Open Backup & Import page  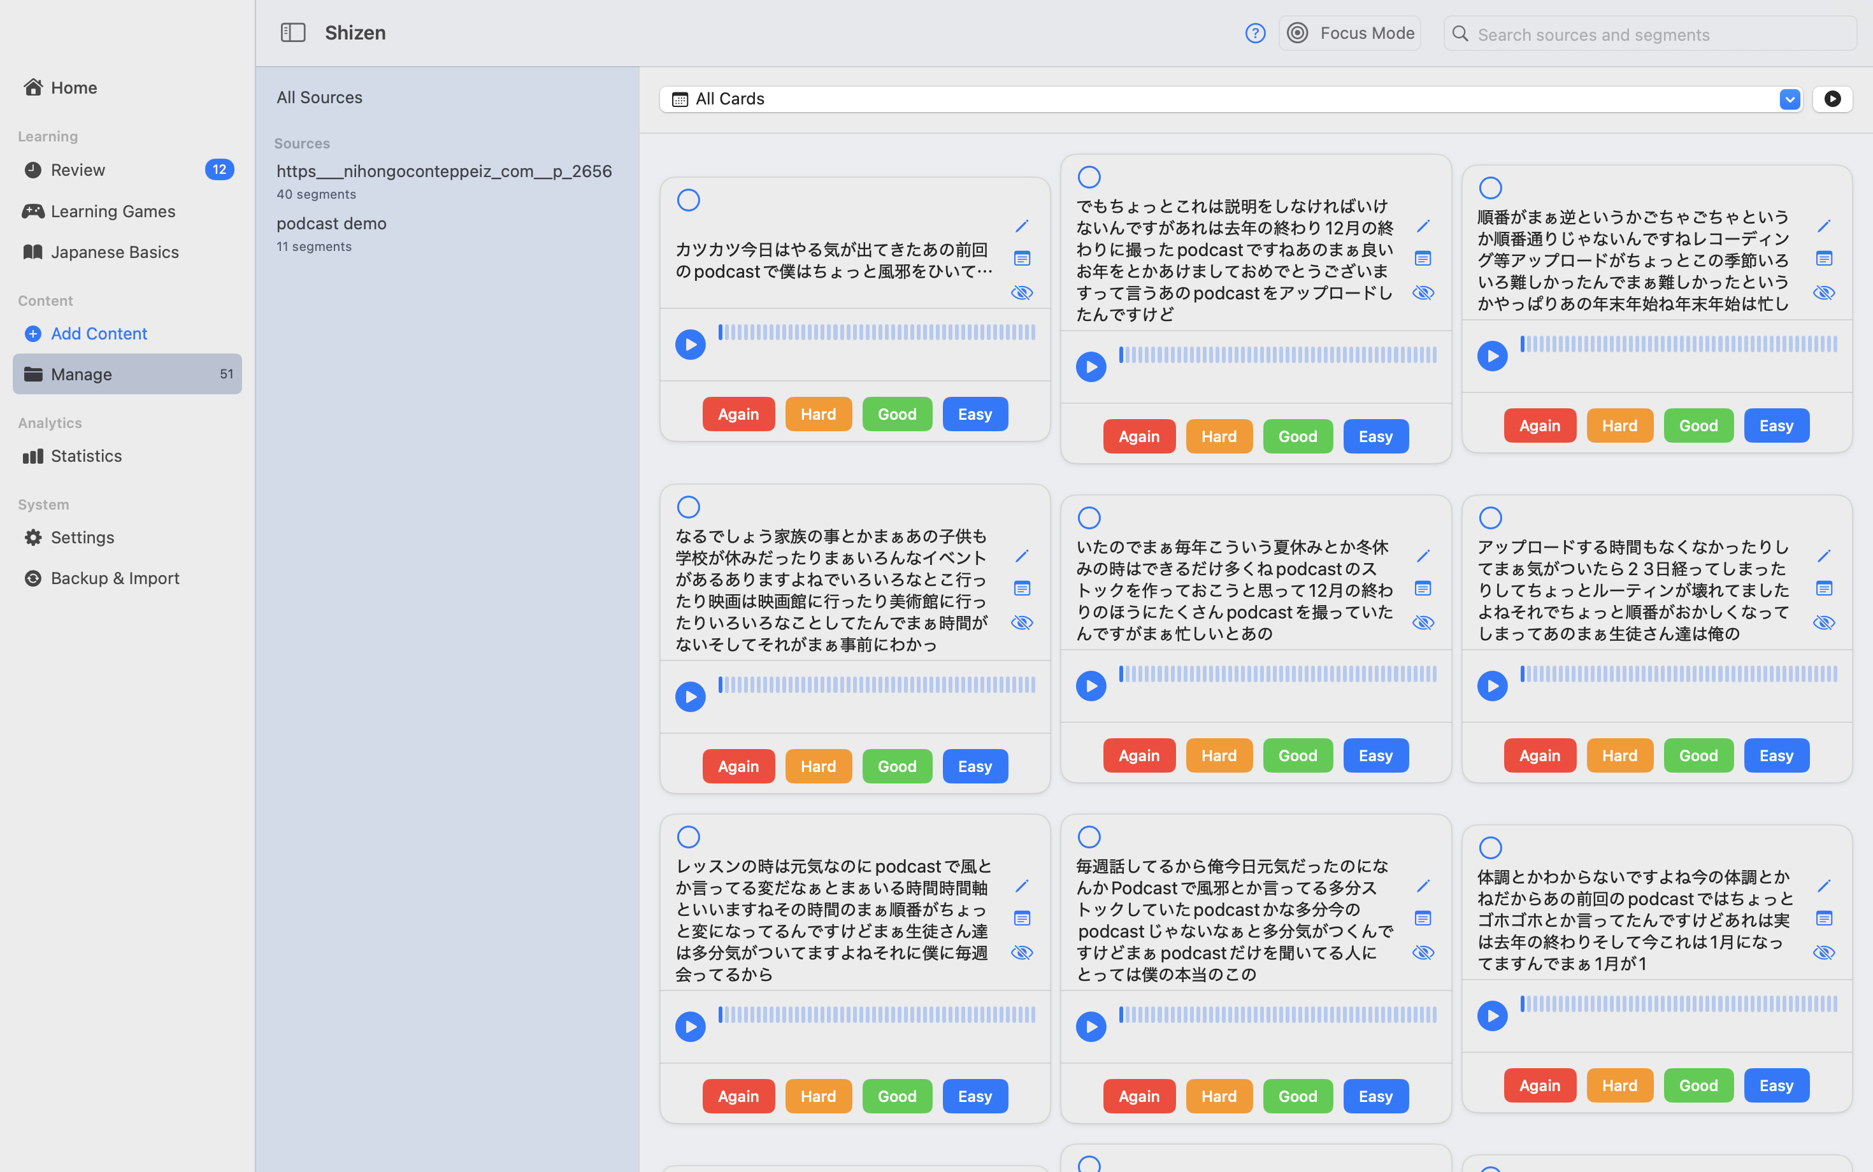pos(127,578)
